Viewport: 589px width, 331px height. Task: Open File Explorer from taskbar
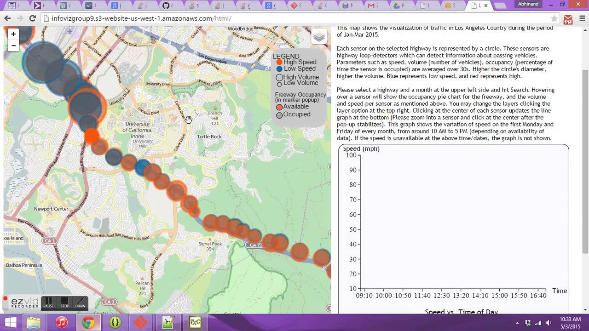tap(34, 323)
